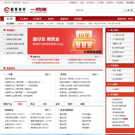Switch language to English
Viewport: 135px width, 135px height.
click(25, 3)
